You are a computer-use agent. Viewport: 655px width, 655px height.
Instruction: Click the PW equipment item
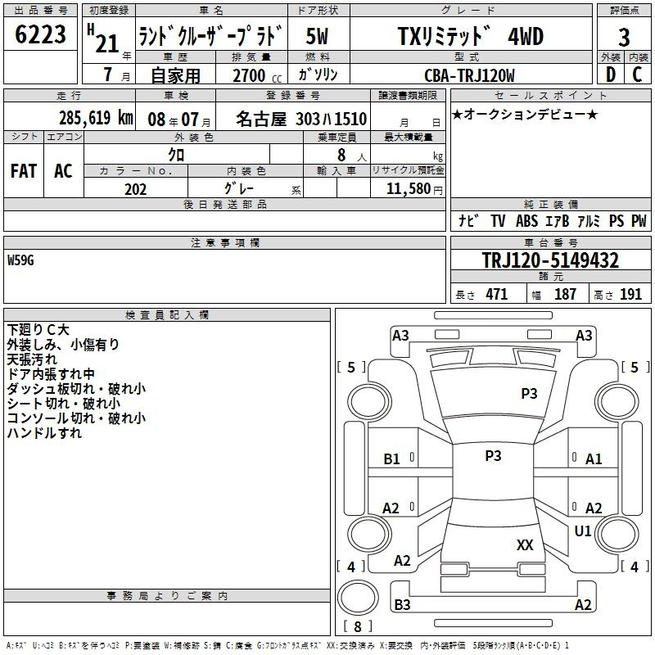[639, 220]
